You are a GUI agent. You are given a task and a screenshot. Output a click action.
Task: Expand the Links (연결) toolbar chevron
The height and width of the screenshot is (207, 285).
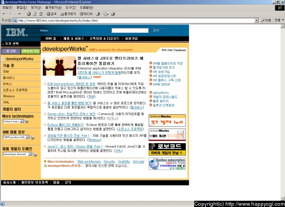(283, 20)
